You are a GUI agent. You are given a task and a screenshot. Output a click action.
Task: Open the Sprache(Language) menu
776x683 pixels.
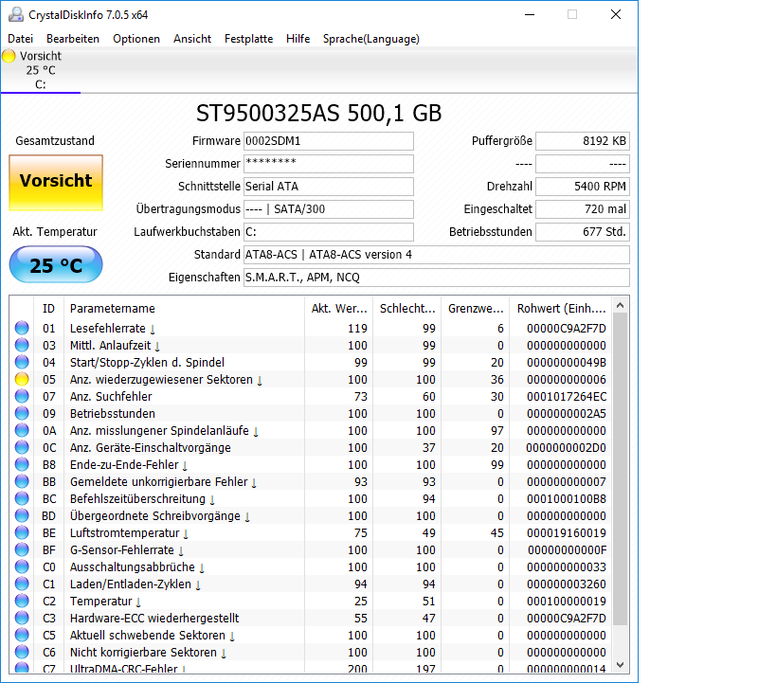point(371,39)
